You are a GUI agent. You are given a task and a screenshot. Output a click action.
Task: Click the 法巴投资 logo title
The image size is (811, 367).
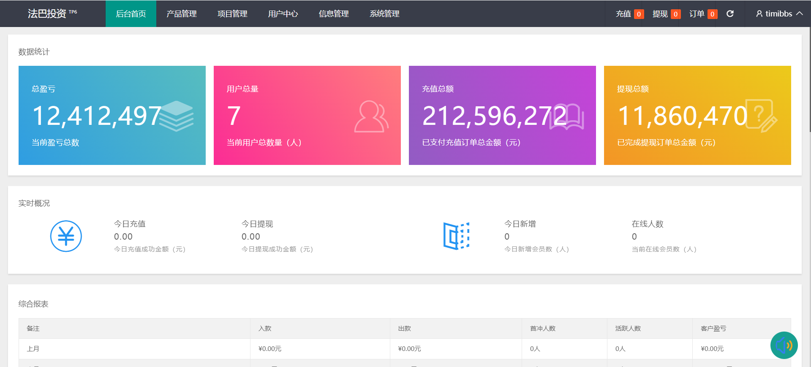point(47,14)
